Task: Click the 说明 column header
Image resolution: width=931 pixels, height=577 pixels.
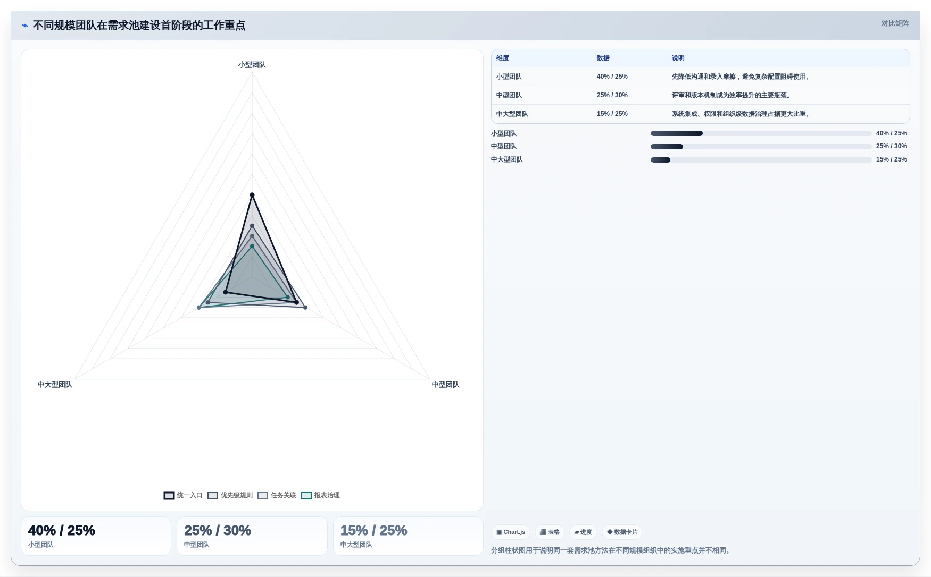Action: point(678,58)
